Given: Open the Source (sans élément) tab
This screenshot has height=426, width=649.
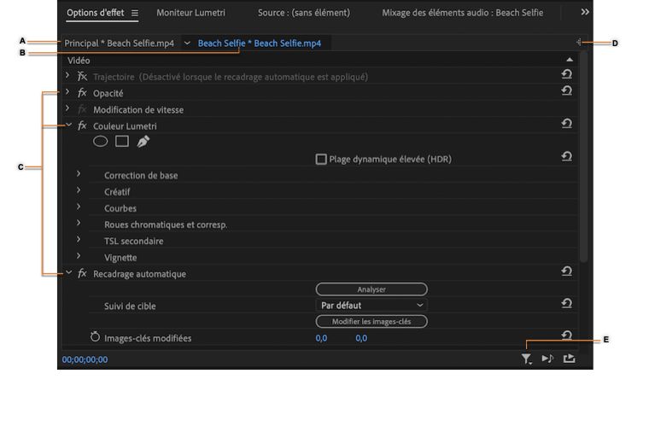Looking at the screenshot, I should click(304, 13).
